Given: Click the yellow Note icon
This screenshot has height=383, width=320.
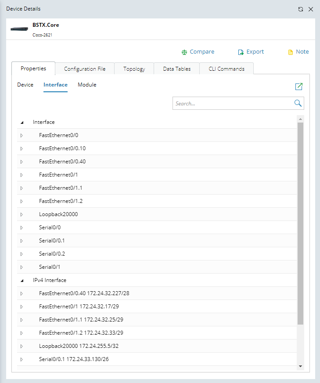Looking at the screenshot, I should coord(290,52).
